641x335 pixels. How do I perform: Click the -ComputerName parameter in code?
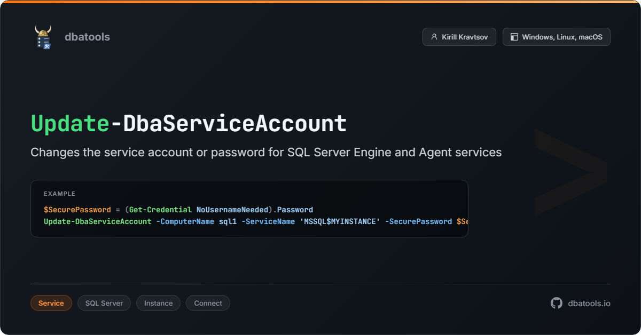click(x=185, y=221)
